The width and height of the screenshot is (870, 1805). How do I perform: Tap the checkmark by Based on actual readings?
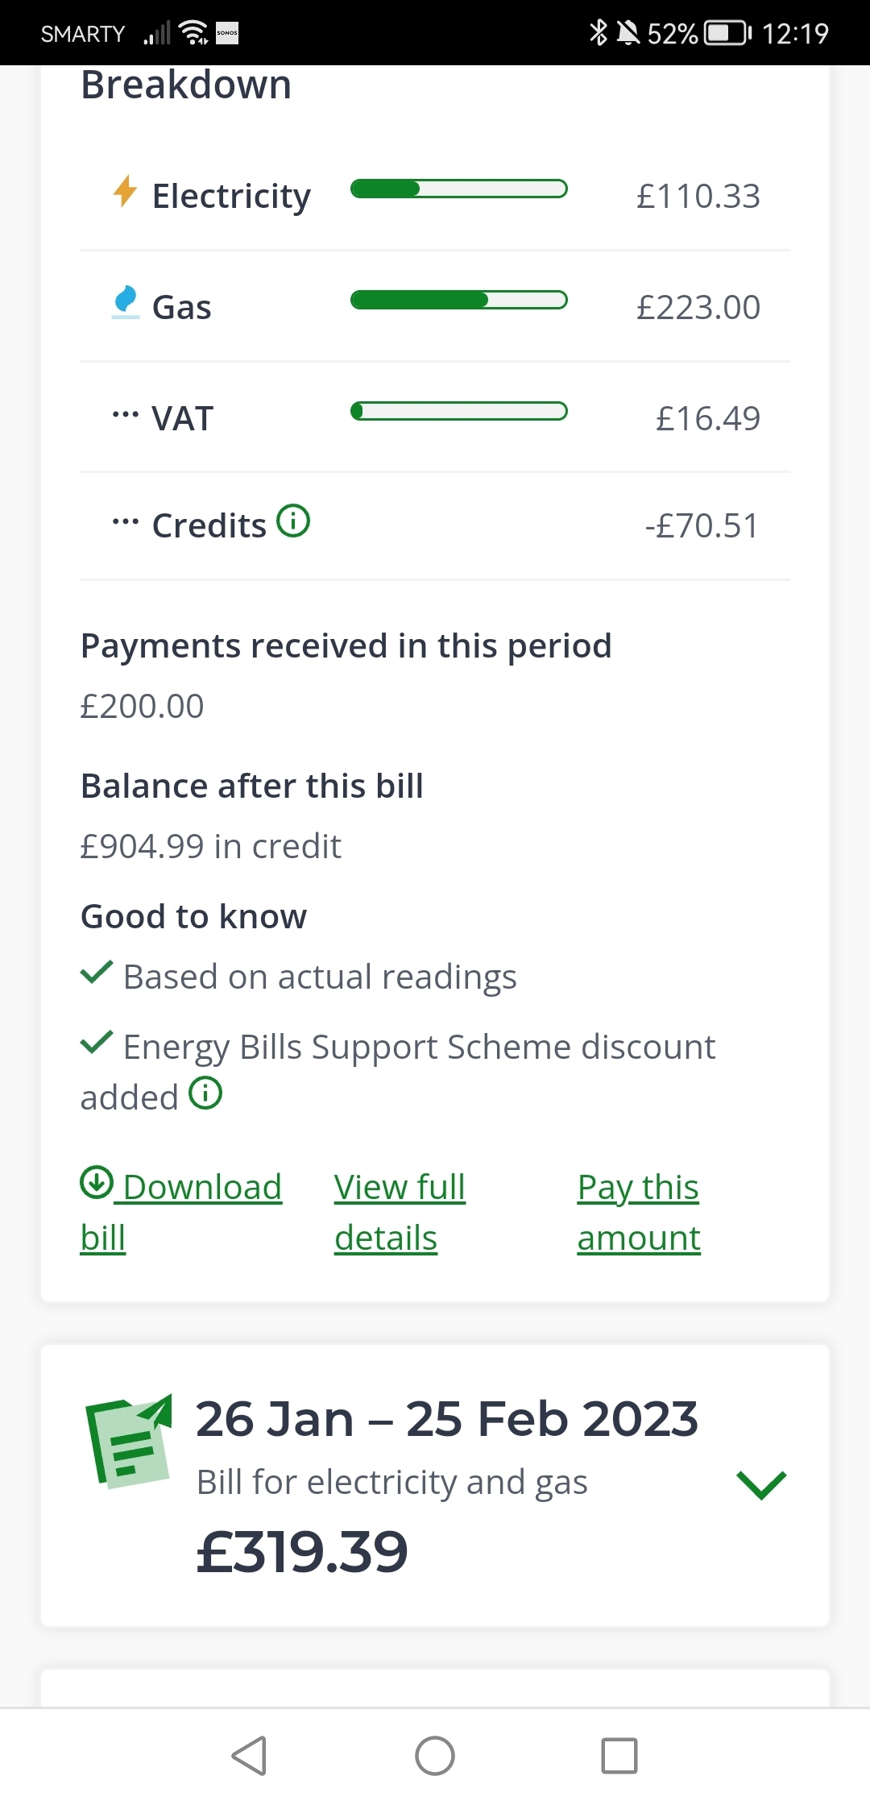coord(97,972)
